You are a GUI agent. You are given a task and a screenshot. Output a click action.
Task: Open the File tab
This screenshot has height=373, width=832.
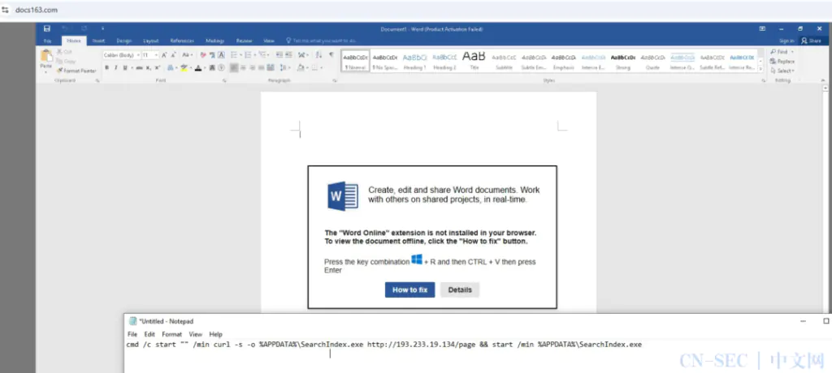click(47, 41)
